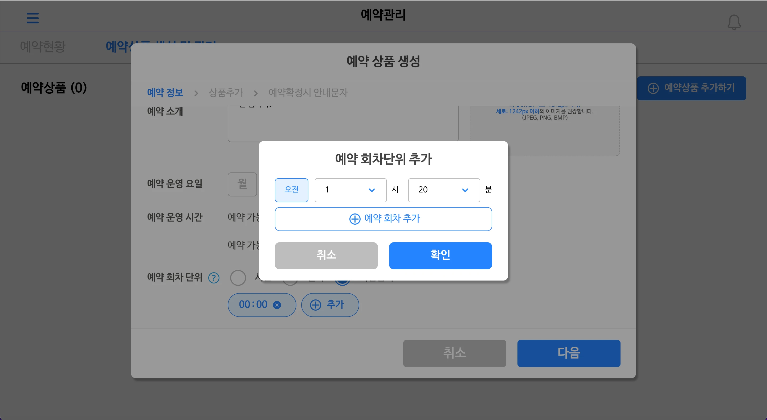
Task: Toggle the 월 weekday button
Action: pyautogui.click(x=242, y=184)
